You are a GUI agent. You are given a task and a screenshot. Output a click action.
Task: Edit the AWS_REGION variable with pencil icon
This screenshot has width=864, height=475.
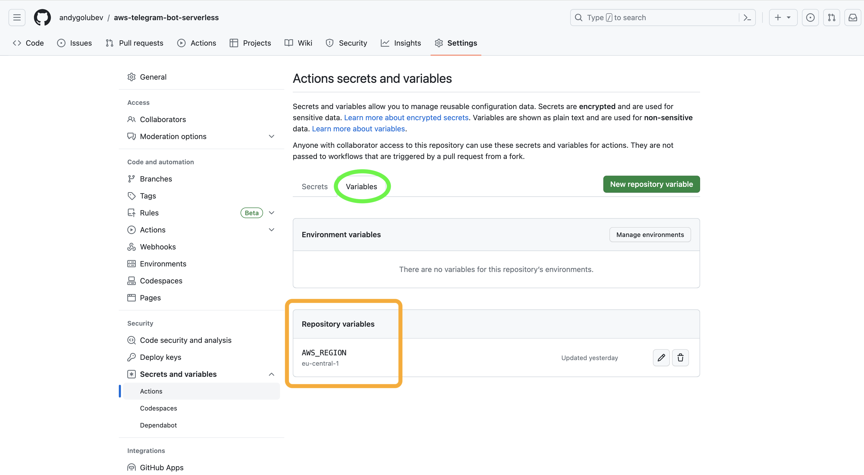point(661,357)
